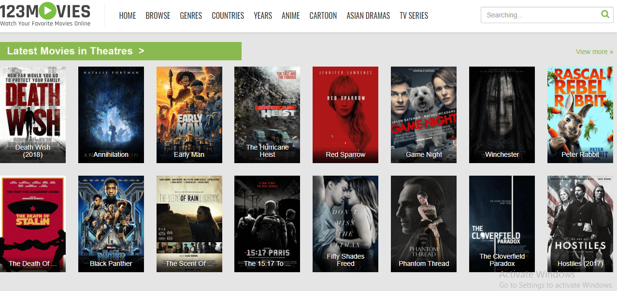617x291 pixels.
Task: Open the 123Movies logo home link
Action: (45, 14)
